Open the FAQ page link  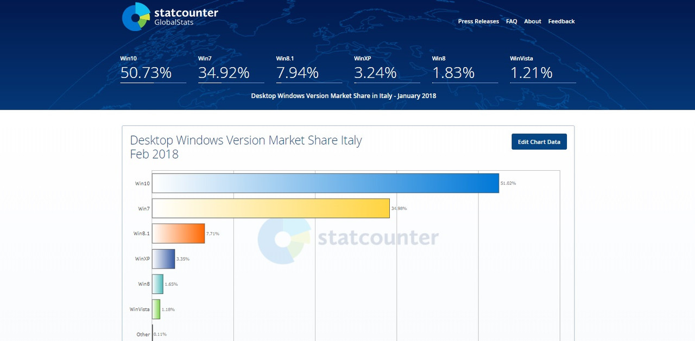point(511,22)
